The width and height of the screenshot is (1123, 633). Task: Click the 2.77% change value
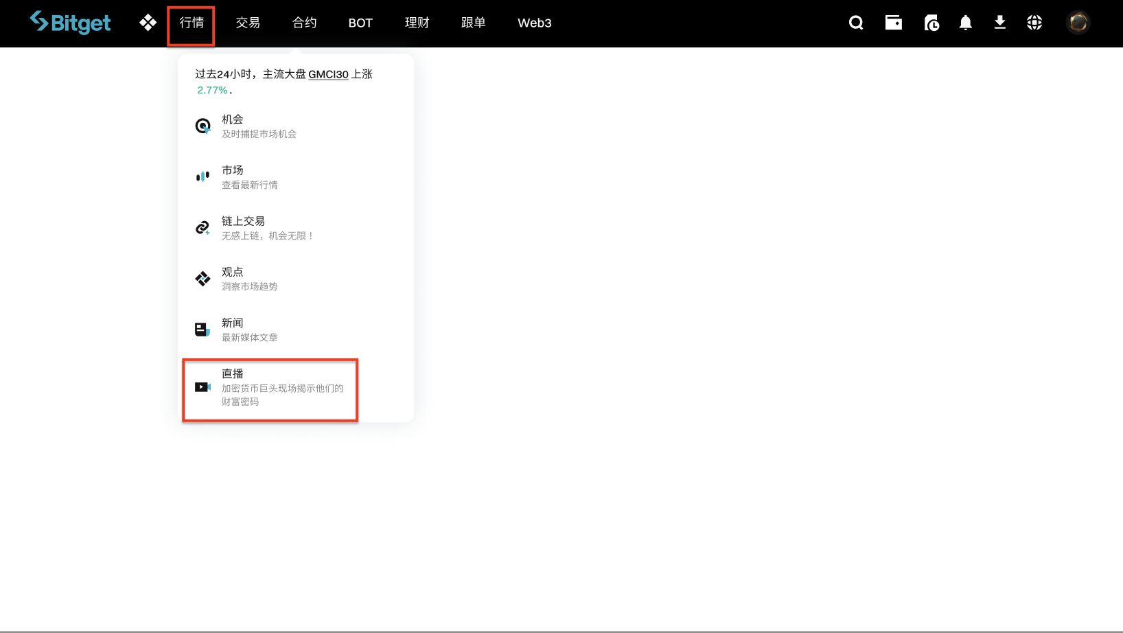[x=212, y=90]
